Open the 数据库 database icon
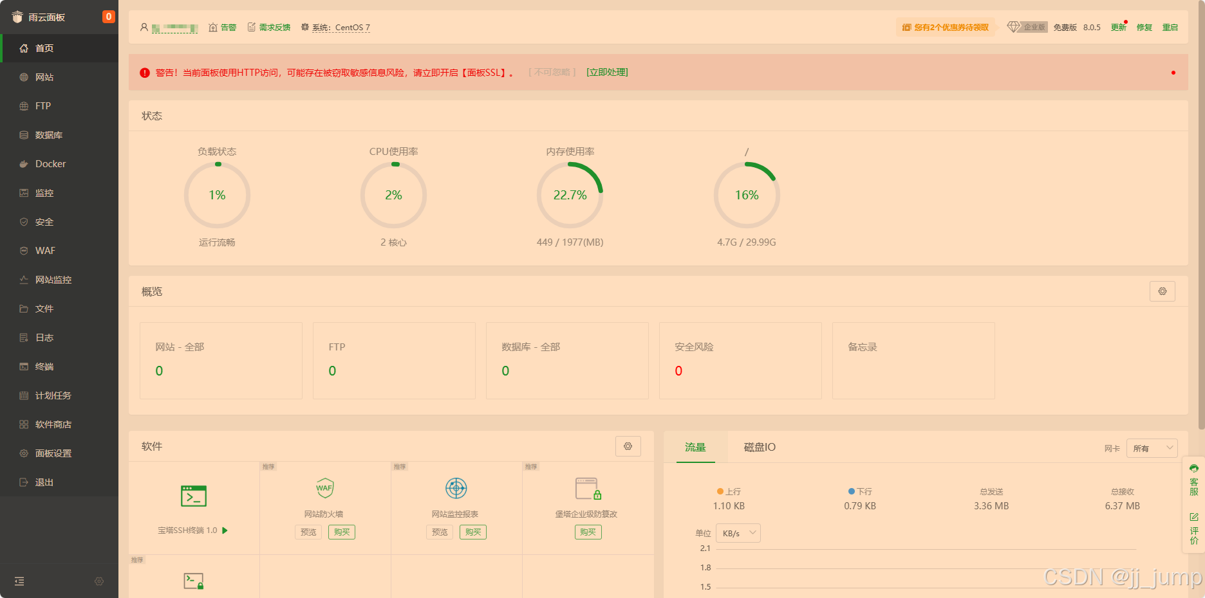The height and width of the screenshot is (598, 1205). [24, 135]
